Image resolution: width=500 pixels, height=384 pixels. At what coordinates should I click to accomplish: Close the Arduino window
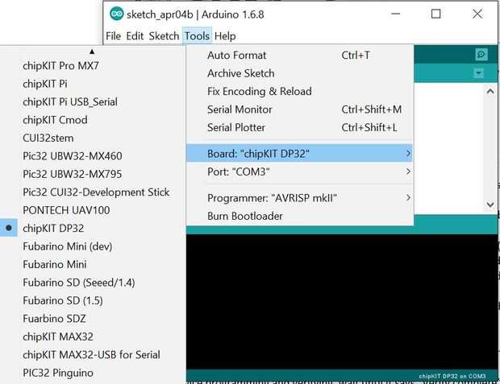coord(477,14)
